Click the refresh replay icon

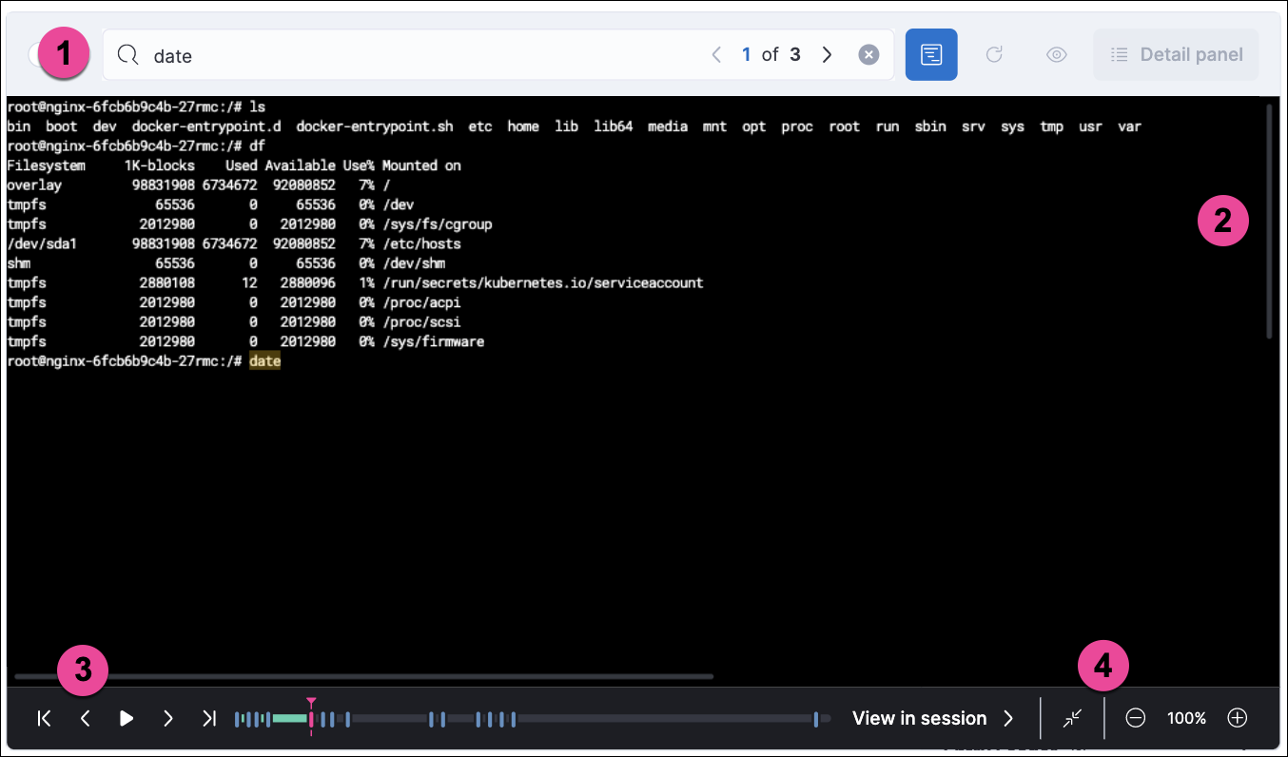point(994,54)
